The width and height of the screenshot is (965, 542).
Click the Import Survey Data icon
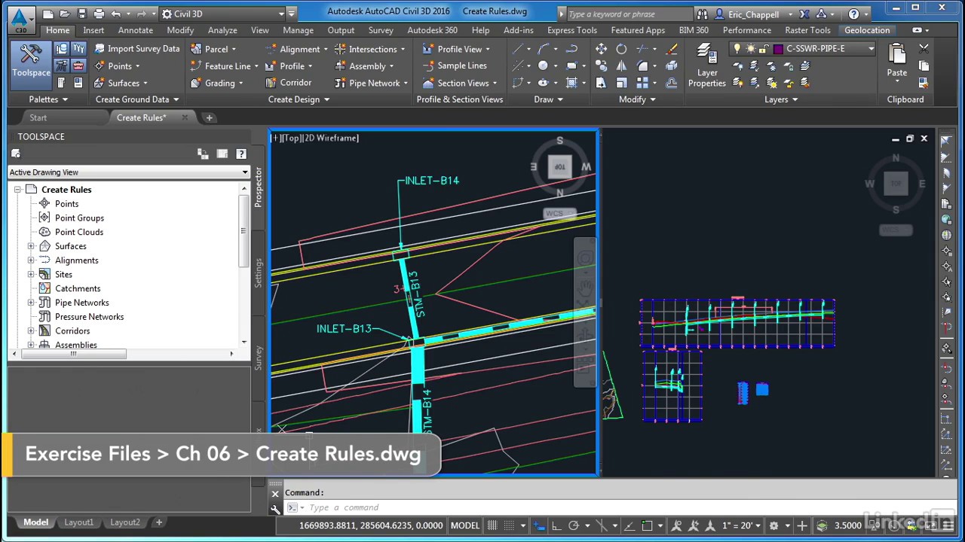pos(100,49)
